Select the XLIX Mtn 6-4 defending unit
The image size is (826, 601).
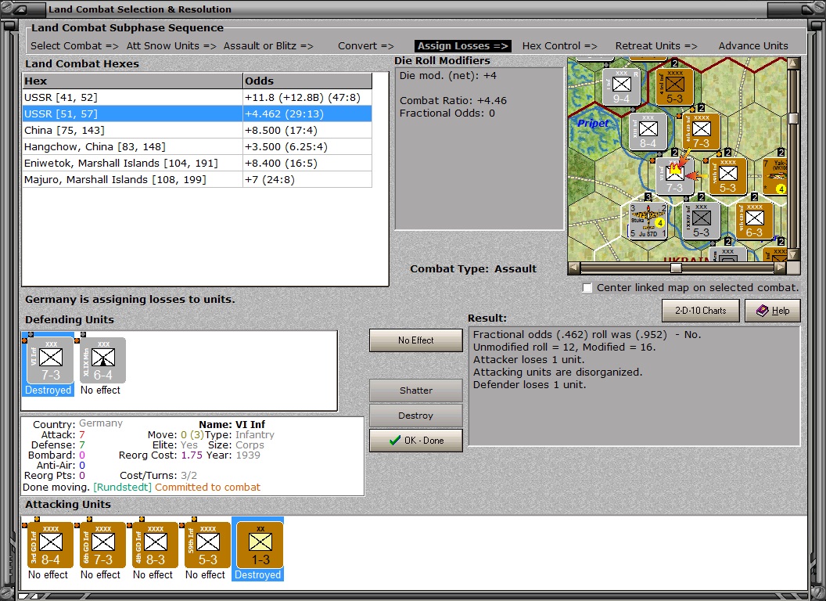click(x=102, y=361)
